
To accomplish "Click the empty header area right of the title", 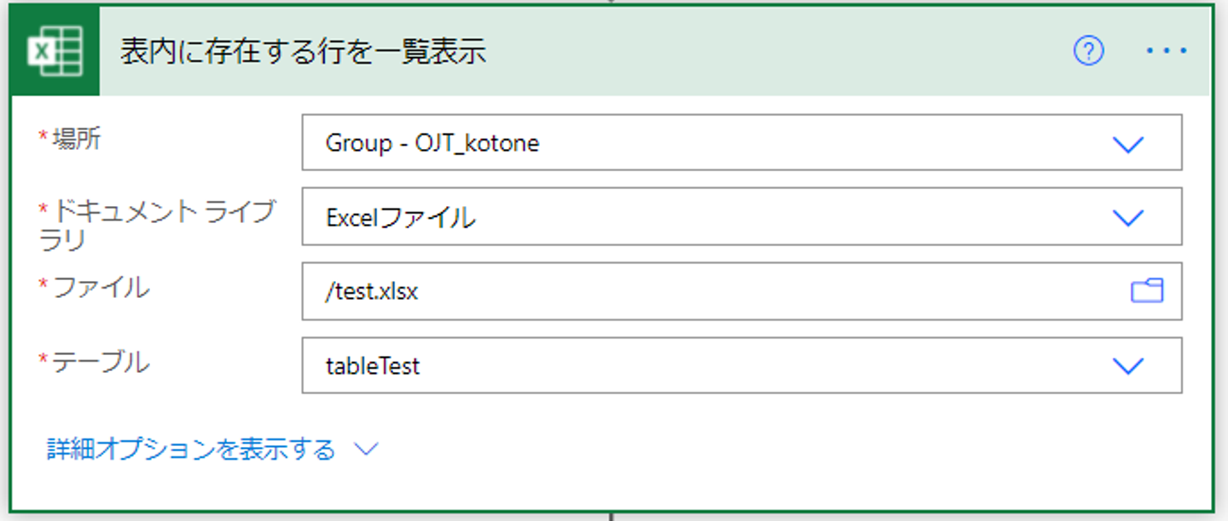I will pos(767,52).
